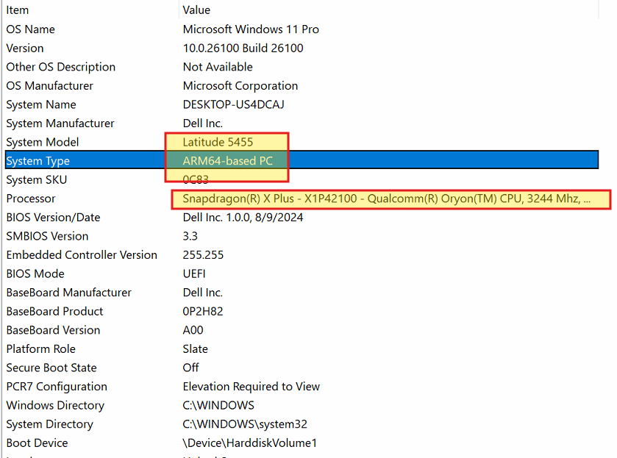
Task: Click the Snapdragon(R) X Plus processor value
Action: [386, 198]
